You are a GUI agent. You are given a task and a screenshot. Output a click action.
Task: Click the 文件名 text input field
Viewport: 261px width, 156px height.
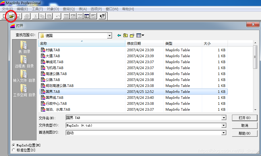pyautogui.click(x=144, y=118)
